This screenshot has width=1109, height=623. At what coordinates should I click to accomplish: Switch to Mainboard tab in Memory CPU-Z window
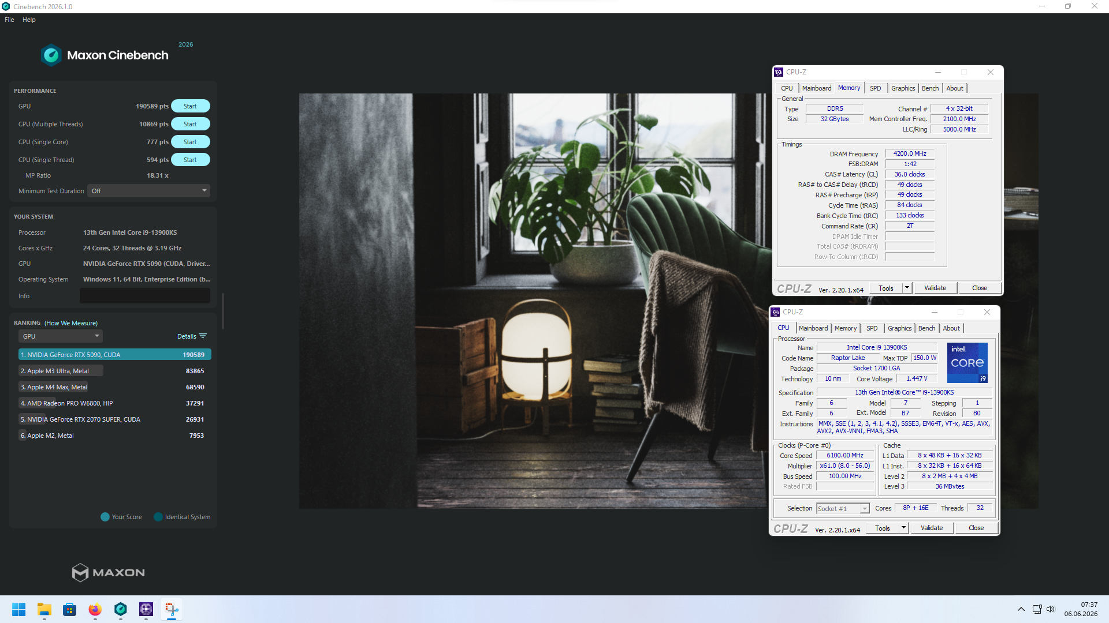[x=817, y=88]
